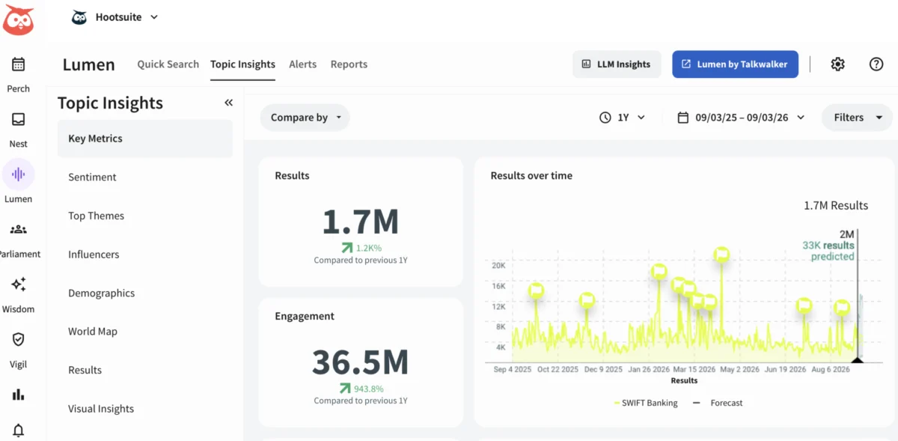Collapse the Topic Insights side panel
This screenshot has width=898, height=441.
coord(228,103)
